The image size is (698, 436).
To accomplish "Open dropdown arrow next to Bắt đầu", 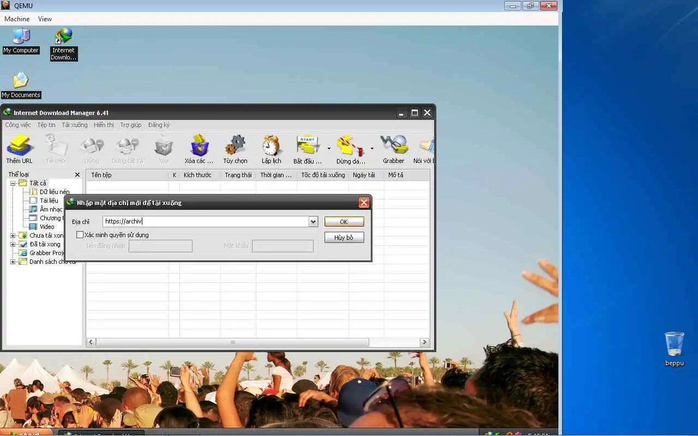I will [329, 148].
